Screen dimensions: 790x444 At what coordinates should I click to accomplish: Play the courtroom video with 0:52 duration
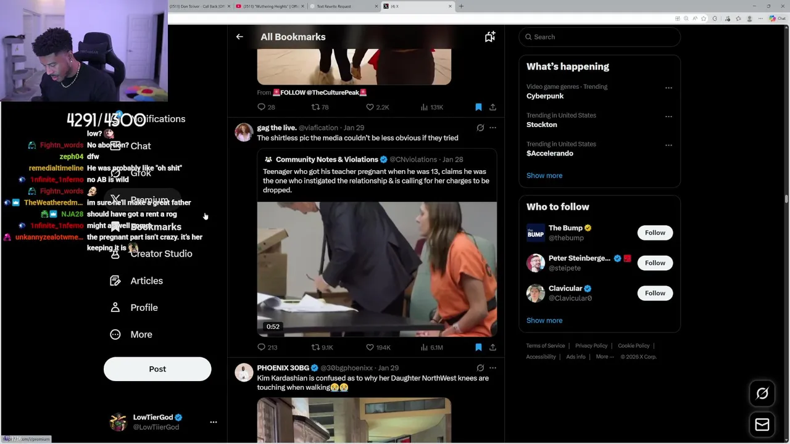click(376, 269)
